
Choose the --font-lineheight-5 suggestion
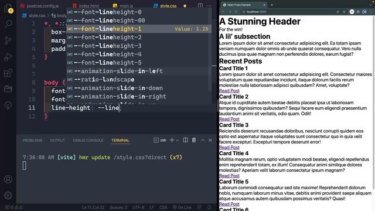coord(139,63)
